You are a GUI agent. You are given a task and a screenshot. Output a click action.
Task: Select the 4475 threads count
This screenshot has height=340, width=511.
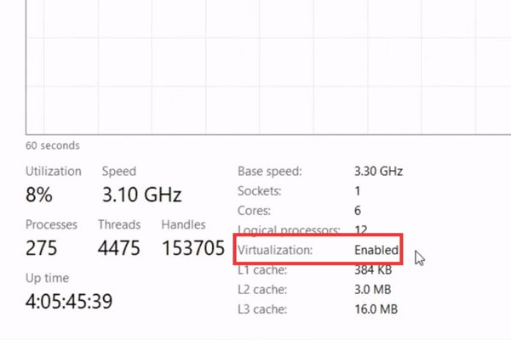(x=123, y=248)
